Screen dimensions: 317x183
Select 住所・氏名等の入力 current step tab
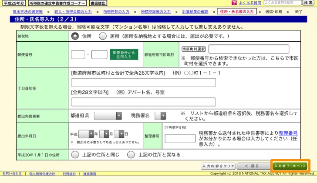click(237, 11)
